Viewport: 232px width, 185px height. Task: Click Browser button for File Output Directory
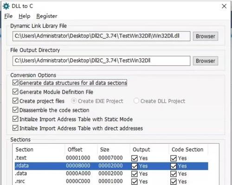tap(206, 61)
